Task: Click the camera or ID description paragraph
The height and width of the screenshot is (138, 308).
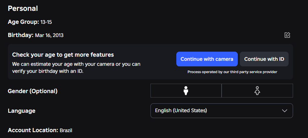Action: [76, 68]
